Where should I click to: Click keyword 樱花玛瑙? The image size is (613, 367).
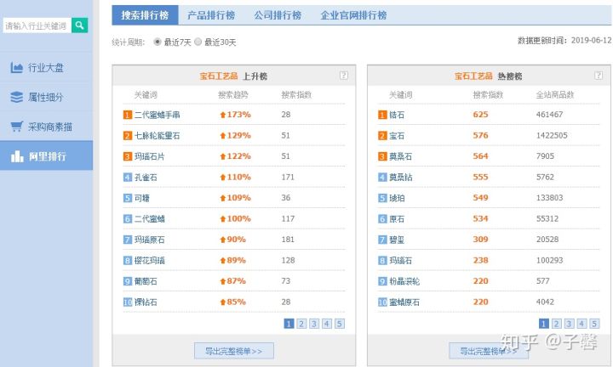pyautogui.click(x=149, y=261)
